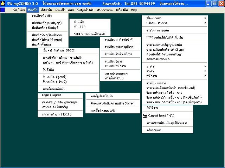Viewport: 225px width, 168px height.
Task: Open the เครื่องมือ menu
Action: pos(122,10)
